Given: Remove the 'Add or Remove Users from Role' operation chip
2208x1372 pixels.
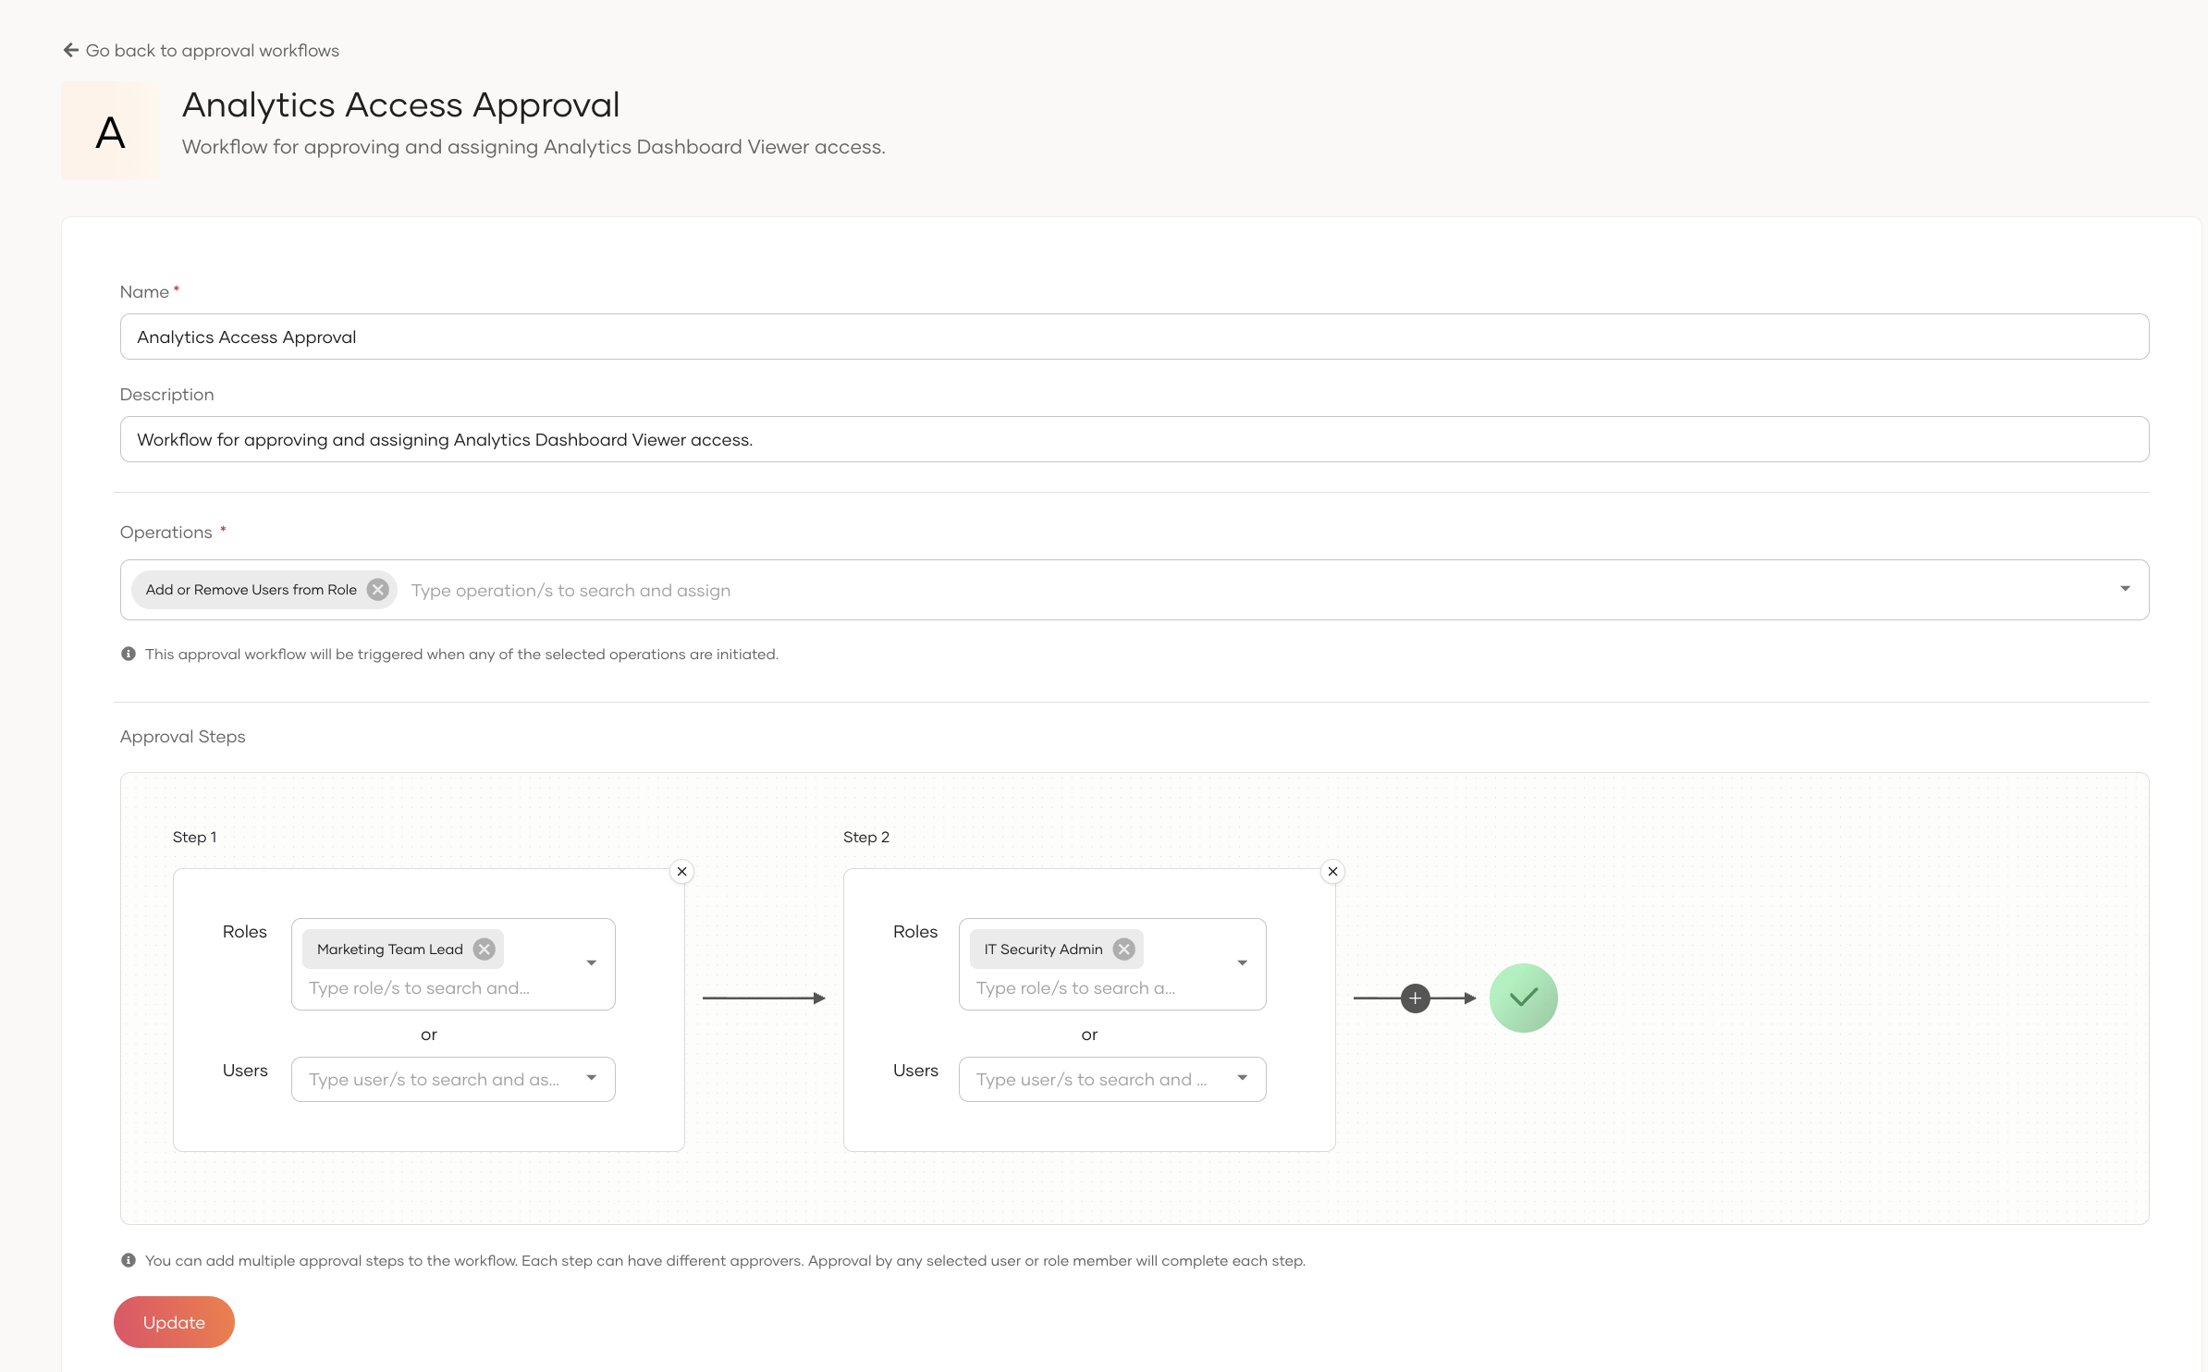Looking at the screenshot, I should [376, 589].
